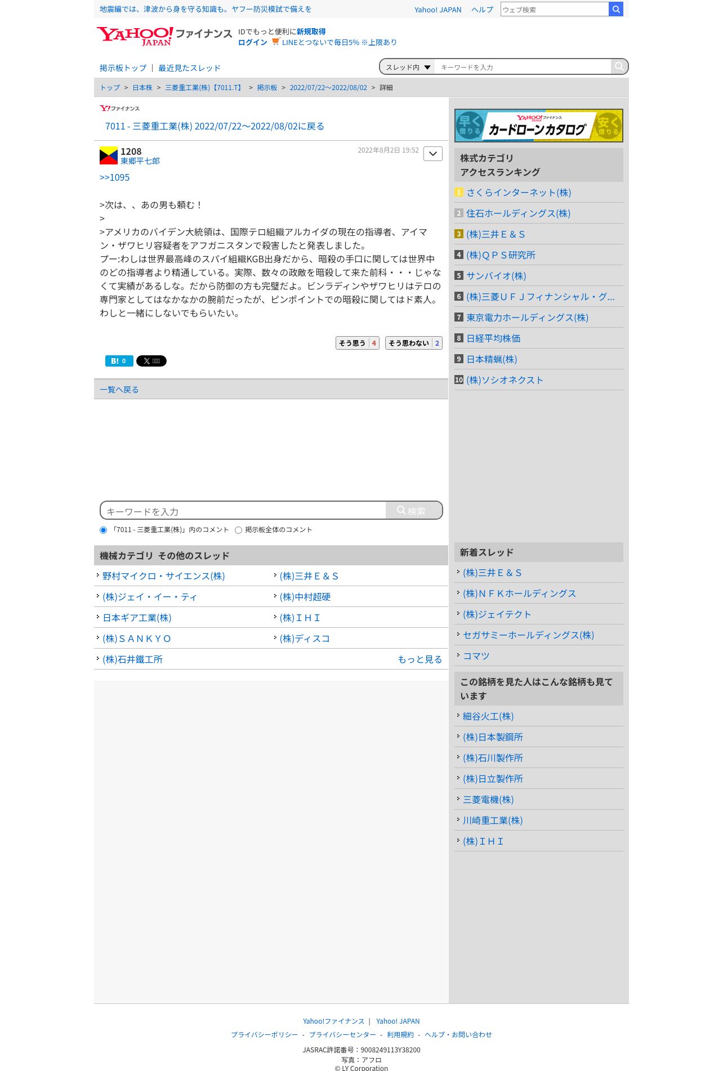This screenshot has height=1071, width=723.
Task: Vote そう思う on the post
Action: (x=358, y=343)
